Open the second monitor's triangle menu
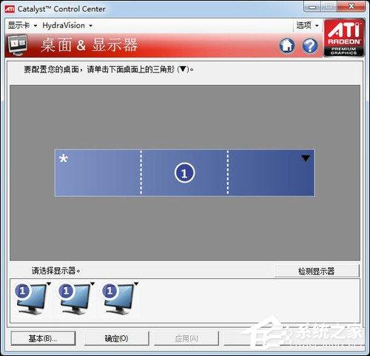 click(x=92, y=284)
